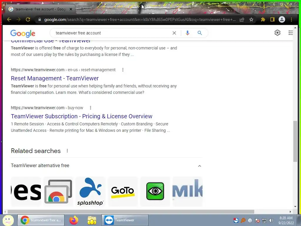This screenshot has width=301, height=226.
Task: Click the blue magnifier search icon
Action: pos(200,33)
